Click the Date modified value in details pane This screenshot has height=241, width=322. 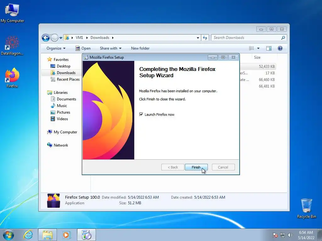(143, 197)
